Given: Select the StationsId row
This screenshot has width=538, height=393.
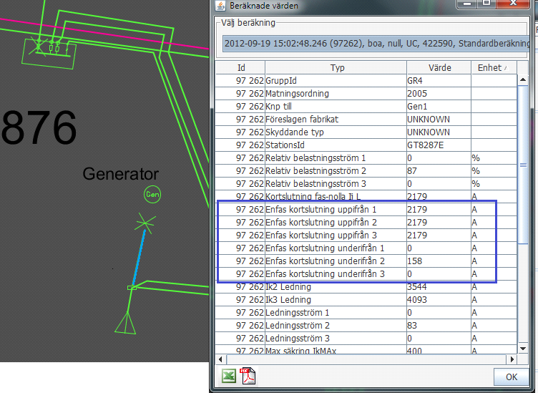Looking at the screenshot, I should click(366, 145).
